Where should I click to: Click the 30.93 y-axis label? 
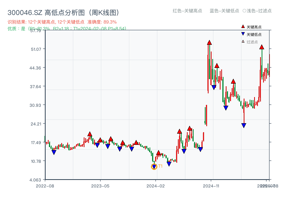[35, 105]
